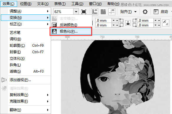Click the lower-left corner radius field

(104, 25)
